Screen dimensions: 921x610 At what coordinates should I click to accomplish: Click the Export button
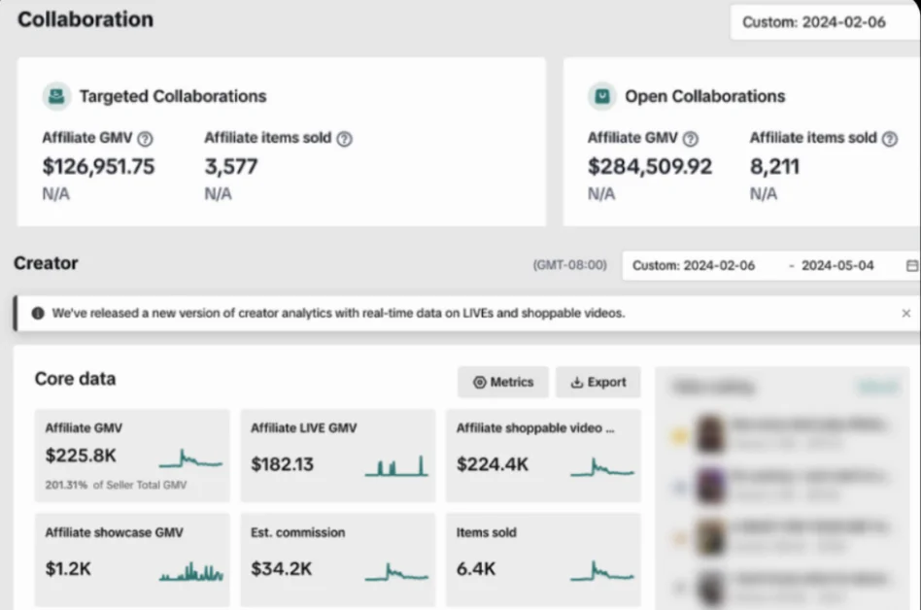tap(598, 382)
